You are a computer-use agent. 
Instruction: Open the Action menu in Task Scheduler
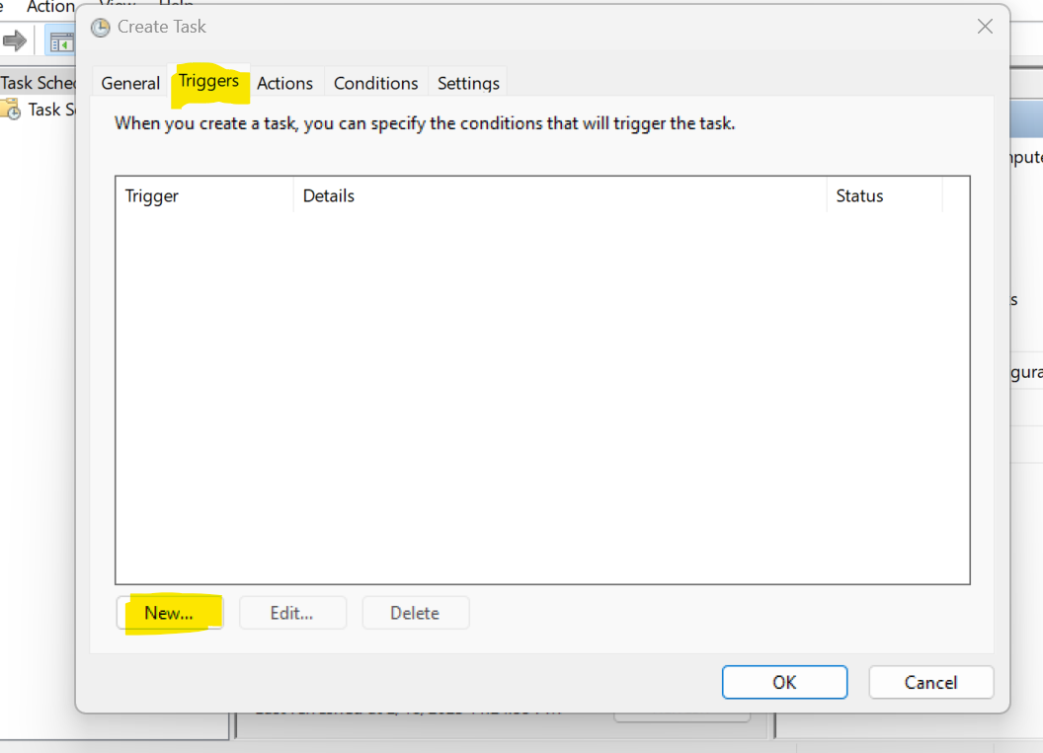click(x=50, y=7)
